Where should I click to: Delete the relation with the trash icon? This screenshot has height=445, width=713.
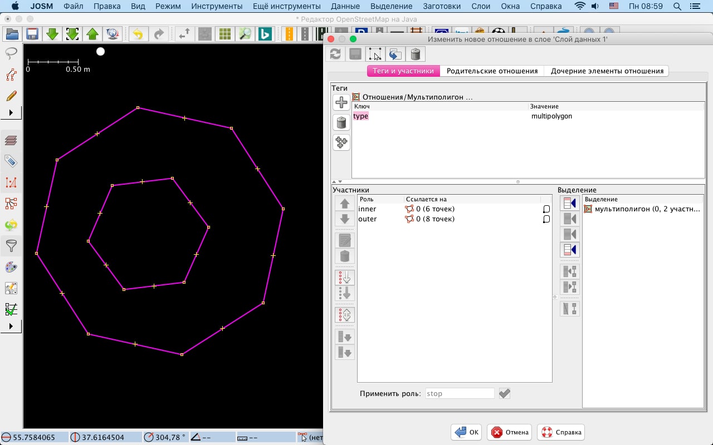(415, 54)
